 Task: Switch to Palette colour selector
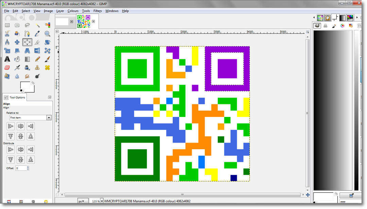point(351,26)
